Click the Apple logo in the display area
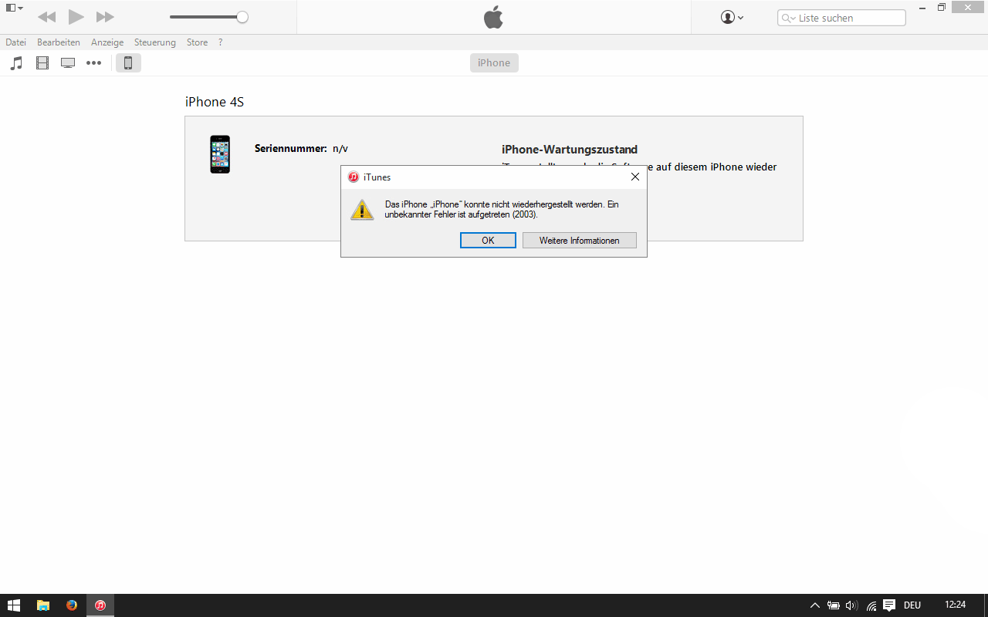The height and width of the screenshot is (617, 988). coord(493,17)
